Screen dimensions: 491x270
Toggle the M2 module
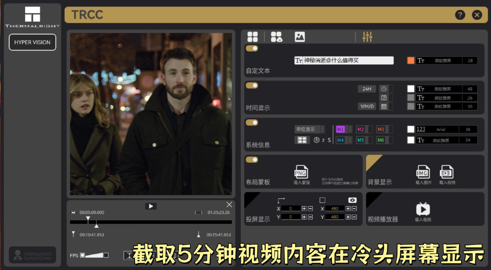364,129
